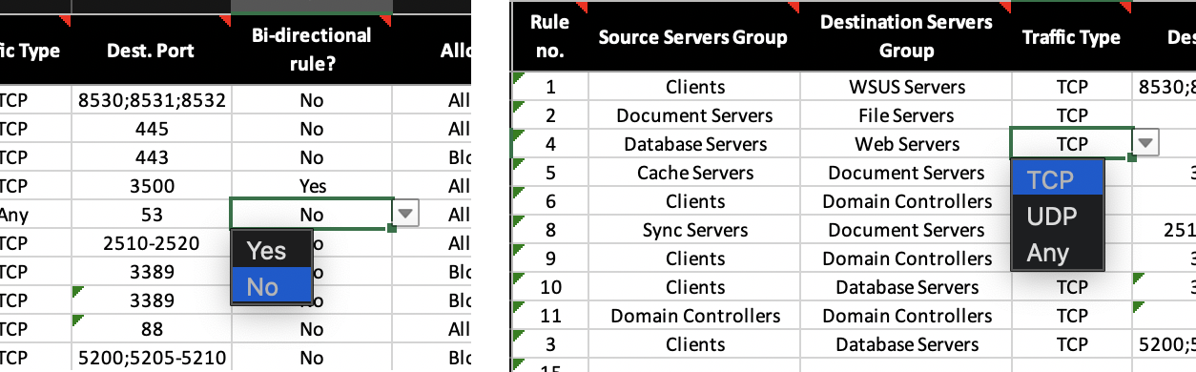Viewport: 1196px width, 372px height.
Task: Select the 'WSUS Servers' destination cell
Action: point(905,87)
